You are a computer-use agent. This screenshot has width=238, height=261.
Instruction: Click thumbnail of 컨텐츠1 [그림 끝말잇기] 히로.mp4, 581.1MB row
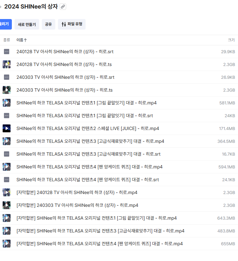[7, 103]
